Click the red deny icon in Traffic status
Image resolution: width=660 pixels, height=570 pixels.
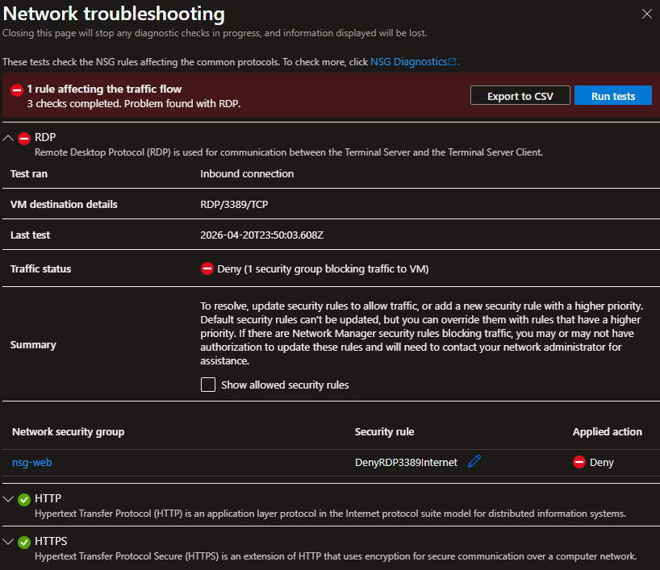click(x=207, y=268)
